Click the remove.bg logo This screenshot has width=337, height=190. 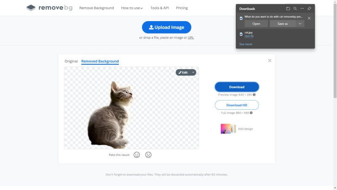pos(49,8)
